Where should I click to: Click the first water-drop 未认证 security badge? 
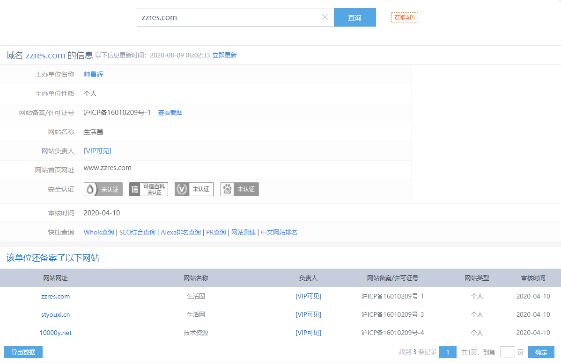click(103, 189)
